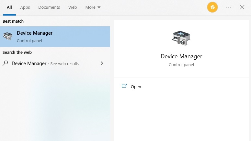
Task: Click the Best match heading
Action: pyautogui.click(x=13, y=21)
